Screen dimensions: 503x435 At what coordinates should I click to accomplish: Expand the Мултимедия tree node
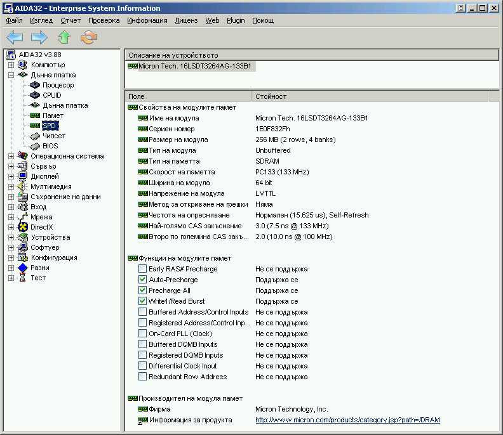(x=11, y=187)
